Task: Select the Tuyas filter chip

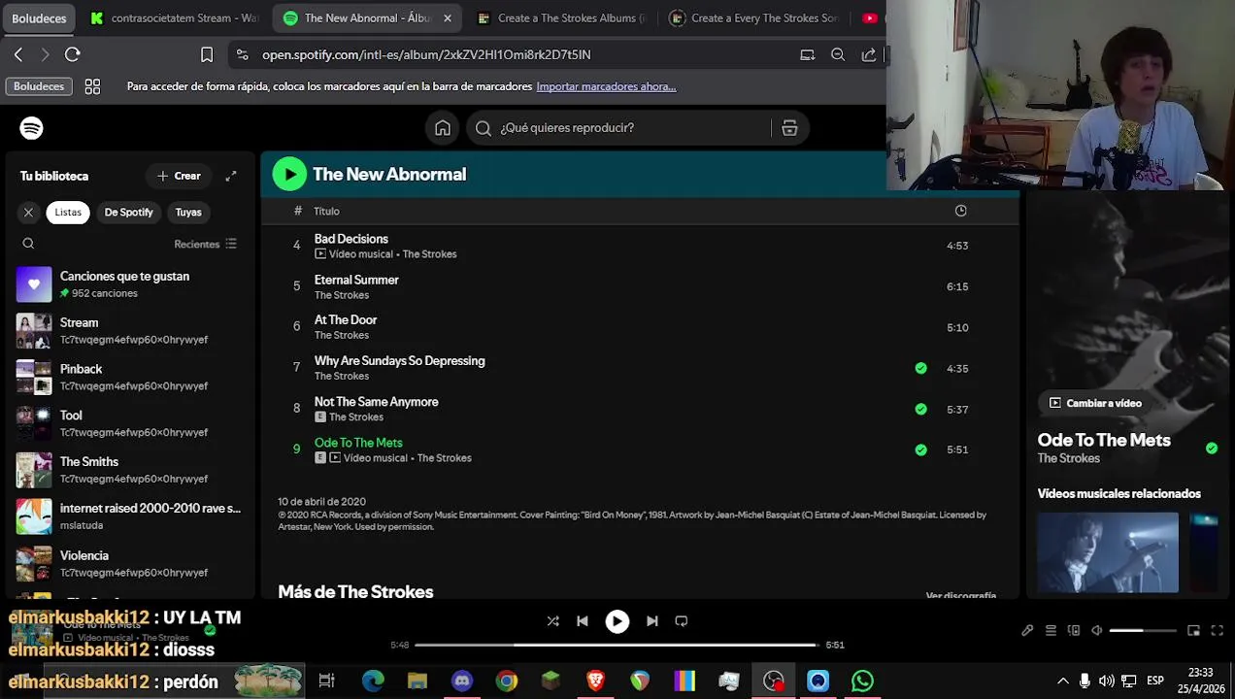Action: point(188,212)
